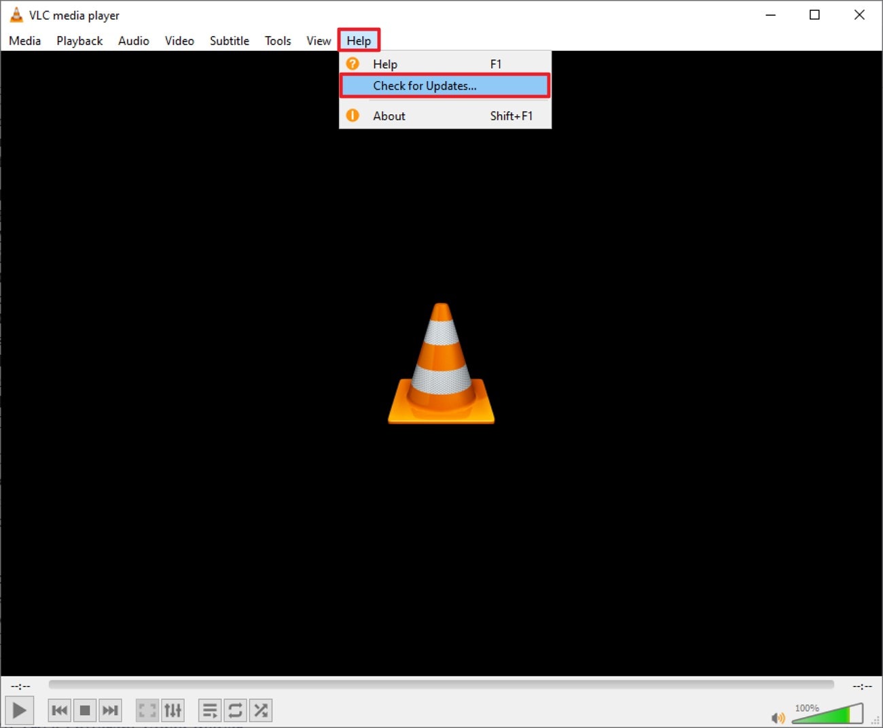Select Check for Updates...
Viewport: 883px width, 728px height.
(x=445, y=86)
